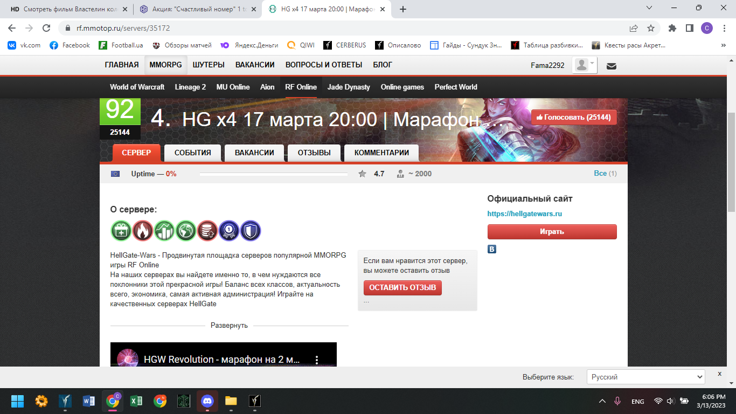The height and width of the screenshot is (414, 736).
Task: Expand the Chrome tab search arrow
Action: click(x=649, y=8)
